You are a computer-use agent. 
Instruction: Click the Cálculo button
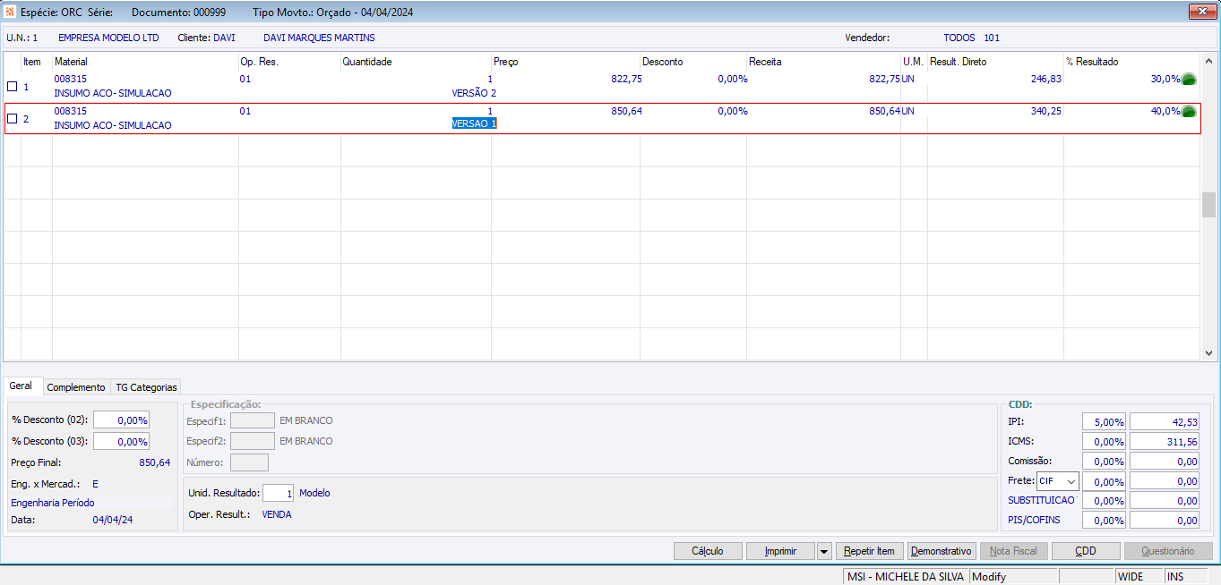[x=708, y=551]
